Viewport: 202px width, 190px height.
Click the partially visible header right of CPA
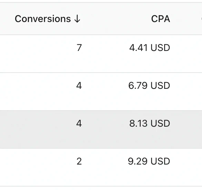coord(201,19)
